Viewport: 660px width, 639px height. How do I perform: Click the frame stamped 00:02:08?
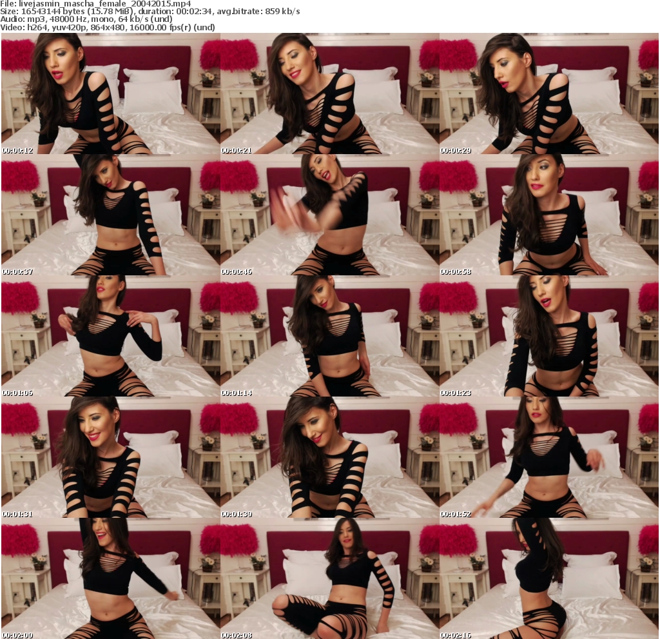pyautogui.click(x=330, y=579)
